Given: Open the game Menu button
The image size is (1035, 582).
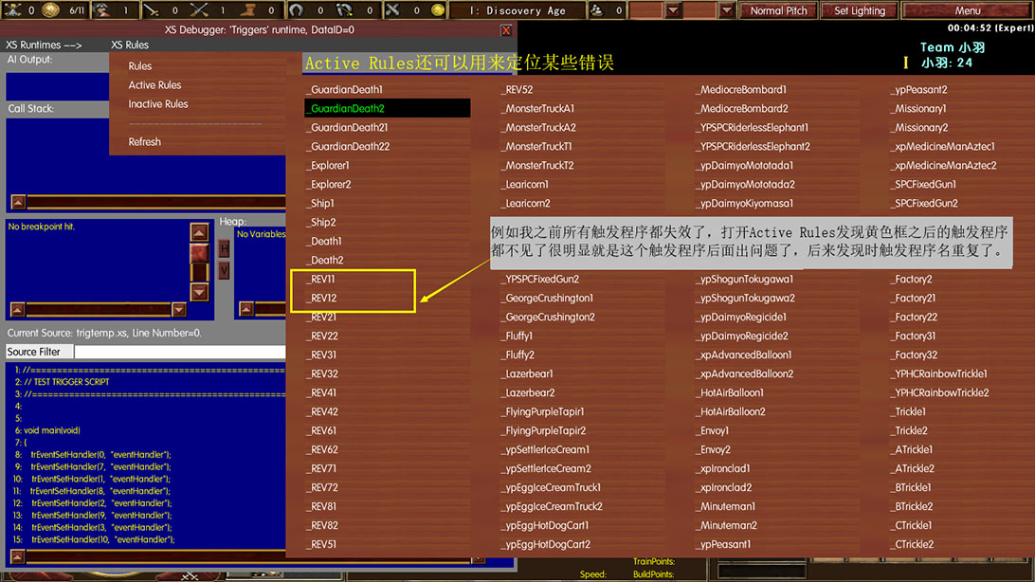Looking at the screenshot, I should (967, 10).
